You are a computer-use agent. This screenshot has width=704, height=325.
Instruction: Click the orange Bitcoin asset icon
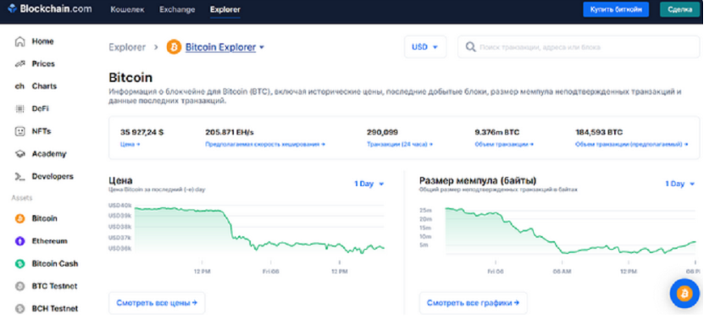pyautogui.click(x=19, y=218)
